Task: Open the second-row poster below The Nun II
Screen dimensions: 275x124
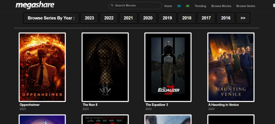Action: point(105,119)
